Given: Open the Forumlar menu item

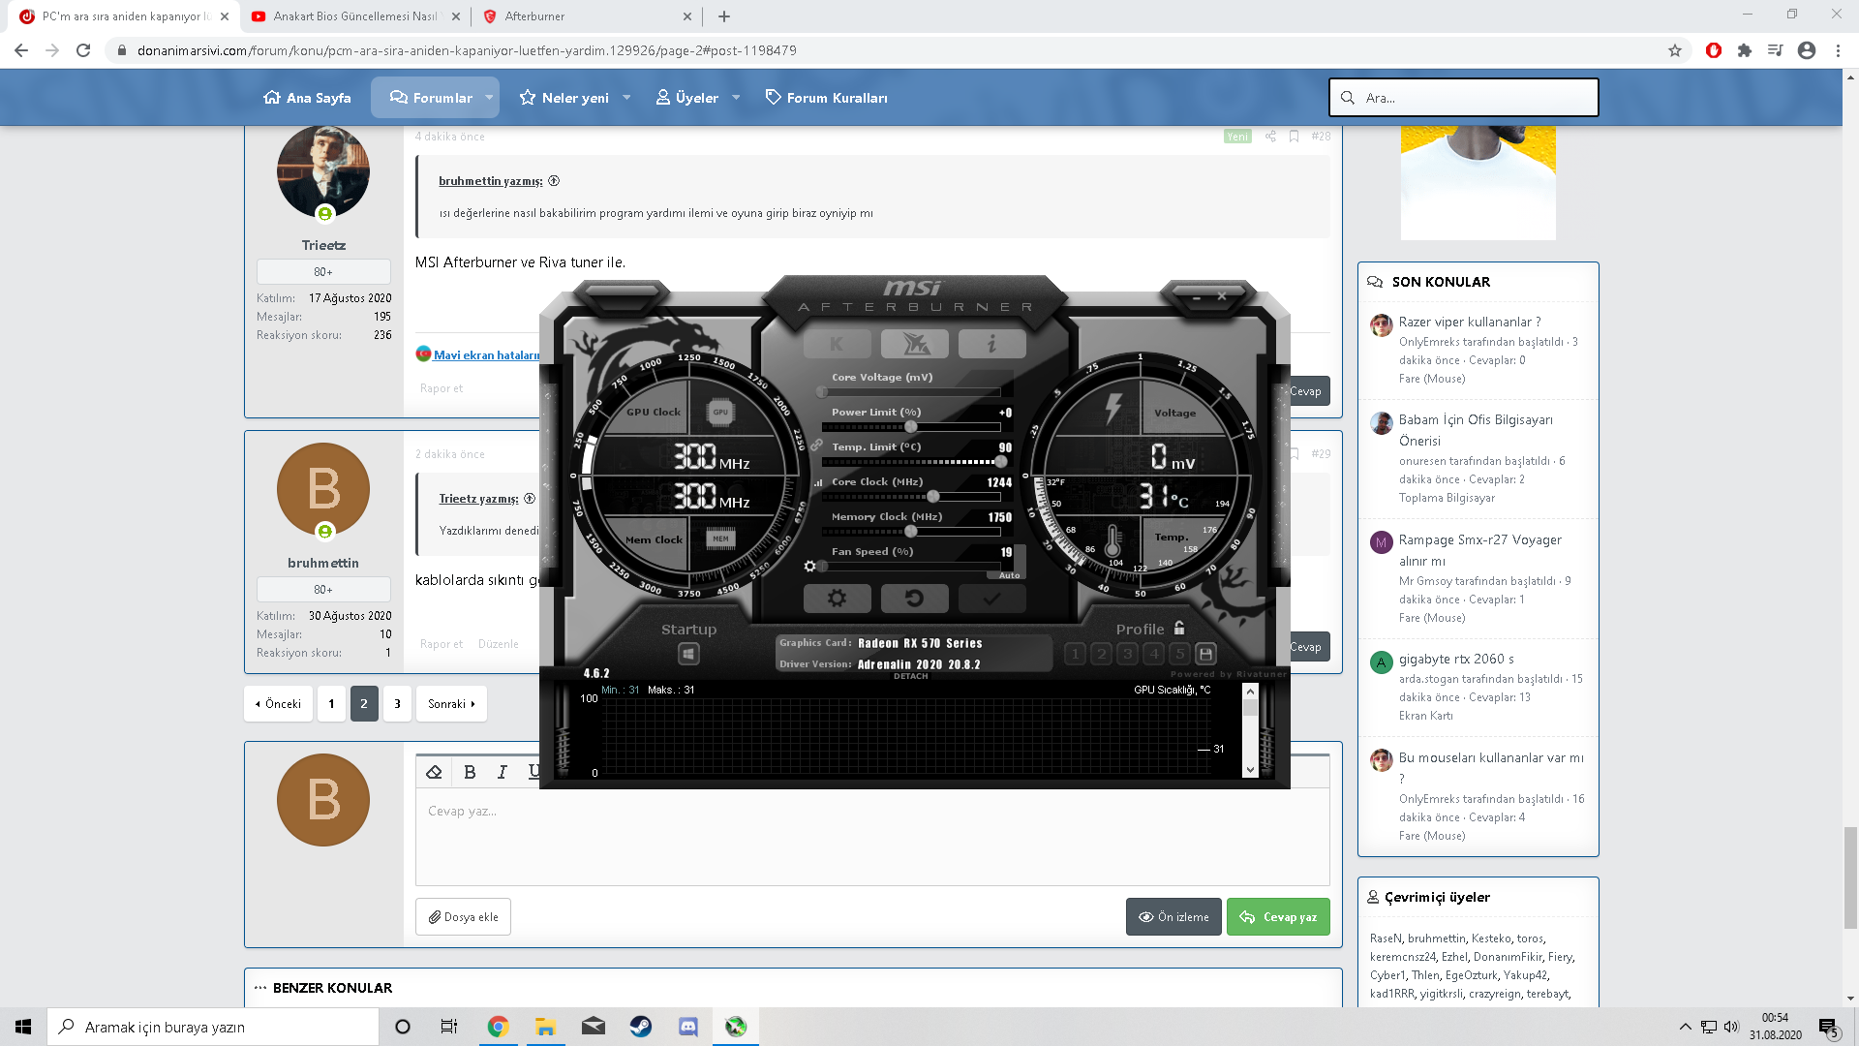Looking at the screenshot, I should (x=431, y=98).
